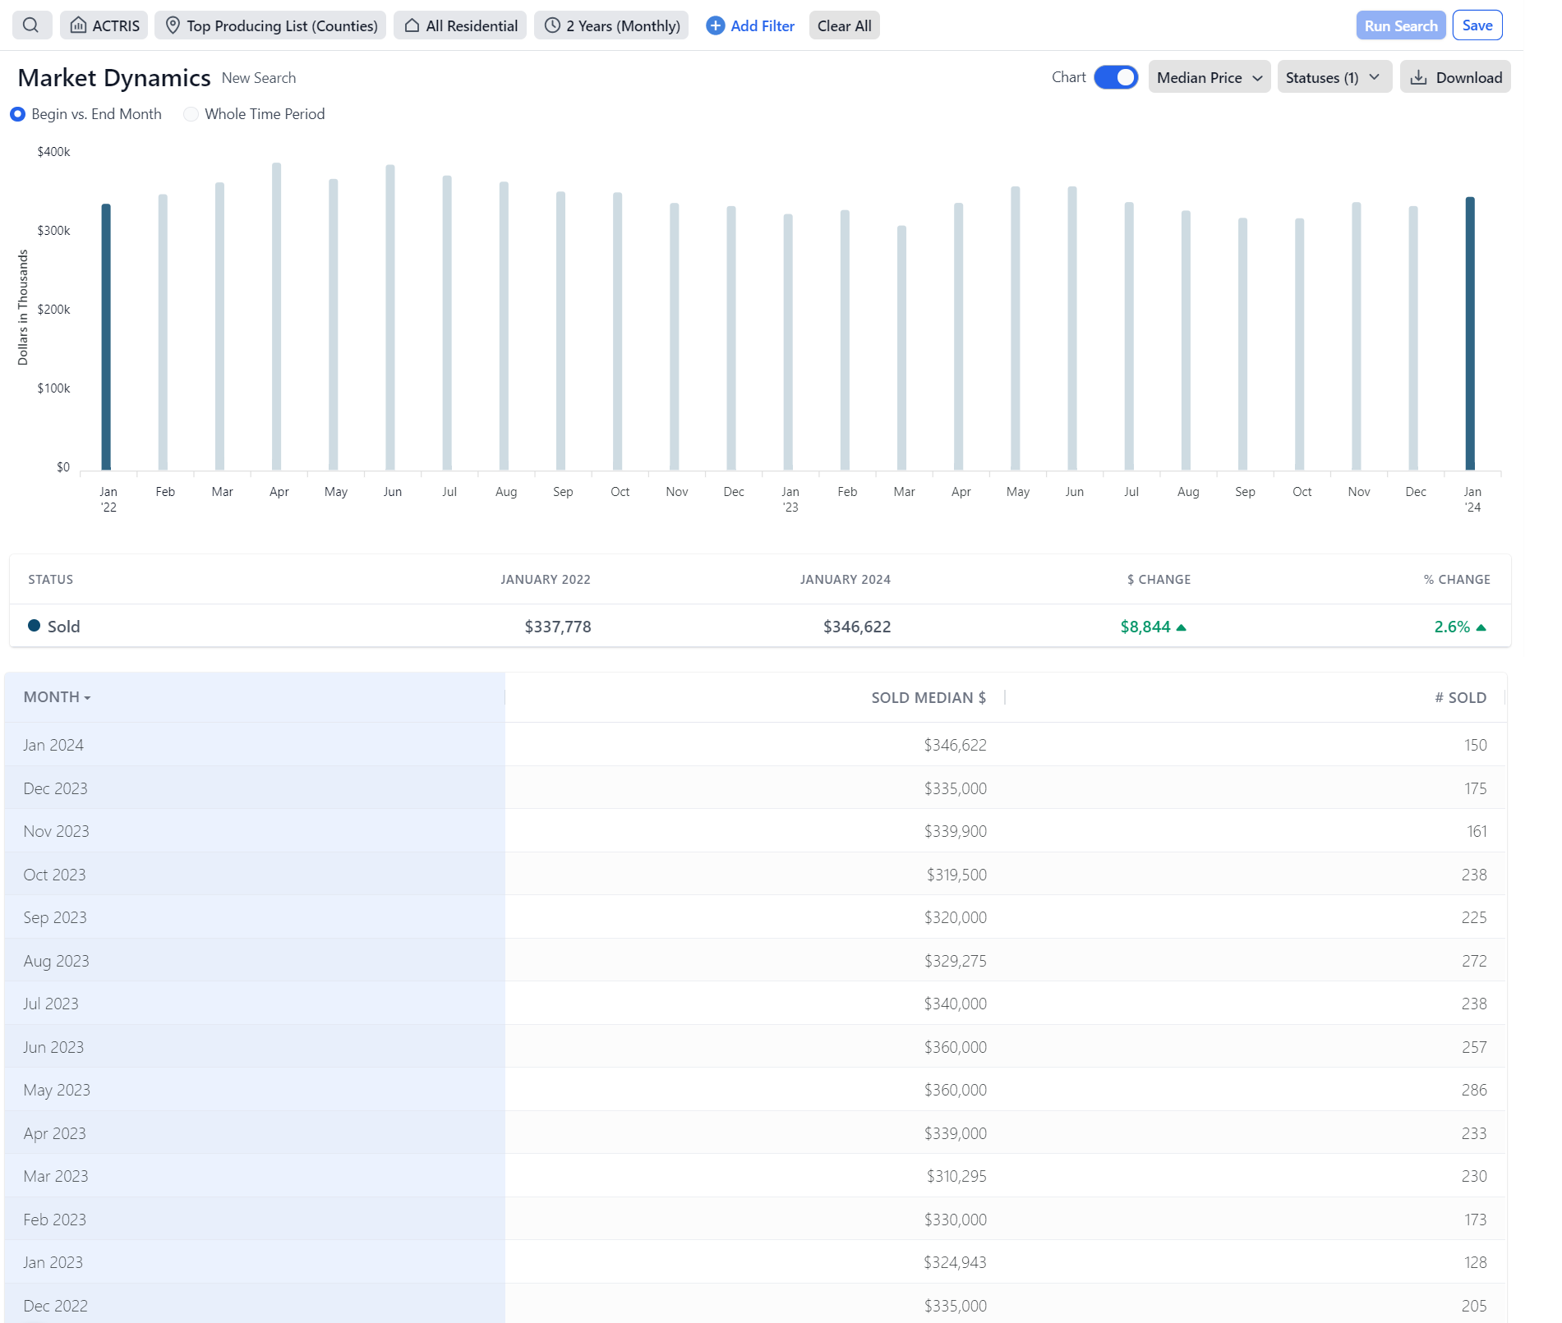Click the MONTH column sort arrow
The width and height of the screenshot is (1562, 1323).
tap(88, 697)
